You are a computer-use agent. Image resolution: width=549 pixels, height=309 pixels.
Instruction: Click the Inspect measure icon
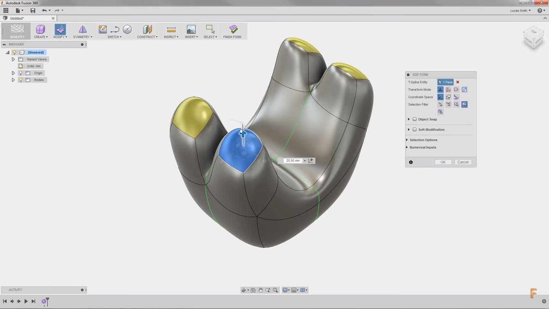tap(171, 29)
